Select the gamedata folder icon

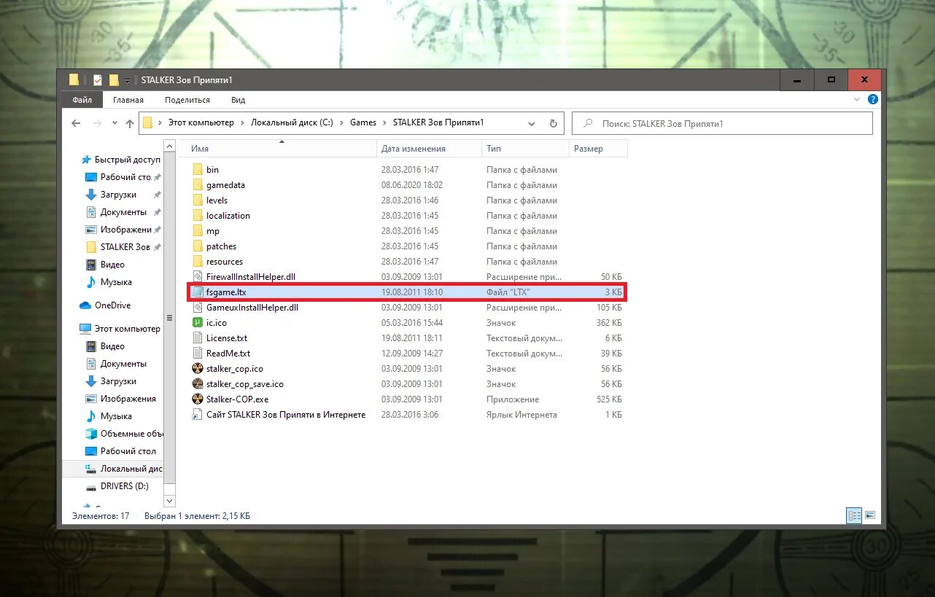[x=197, y=184]
